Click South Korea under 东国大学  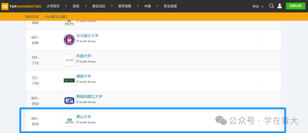coord(88,61)
